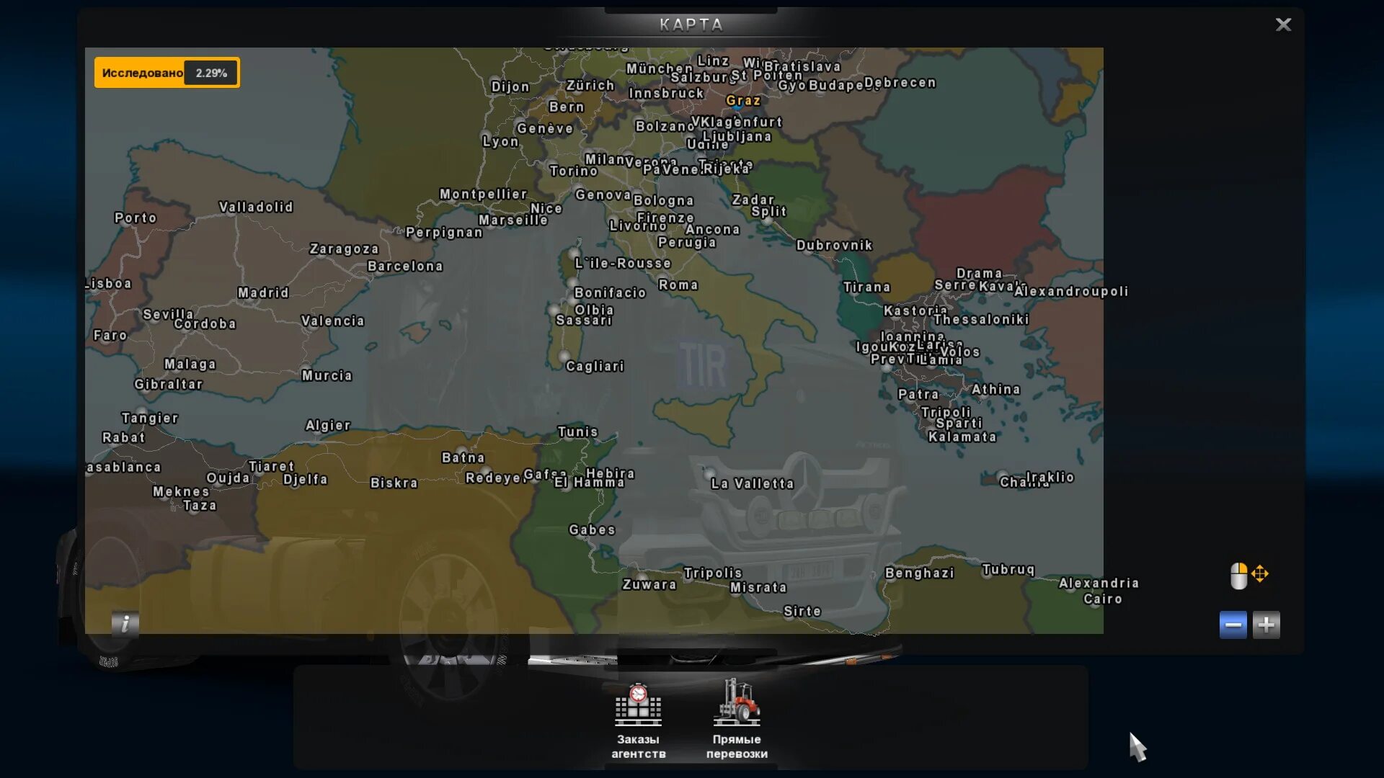Click the Barcelona city label

point(405,267)
